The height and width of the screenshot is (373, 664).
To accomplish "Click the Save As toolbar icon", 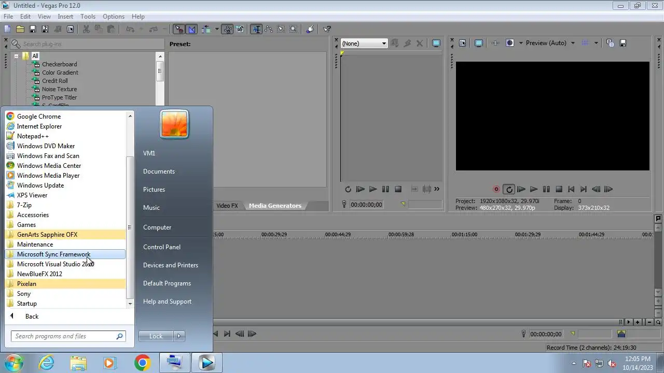I will pos(45,30).
